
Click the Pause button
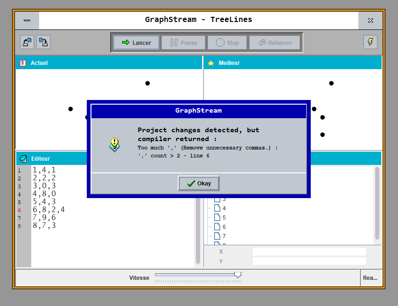tap(183, 43)
